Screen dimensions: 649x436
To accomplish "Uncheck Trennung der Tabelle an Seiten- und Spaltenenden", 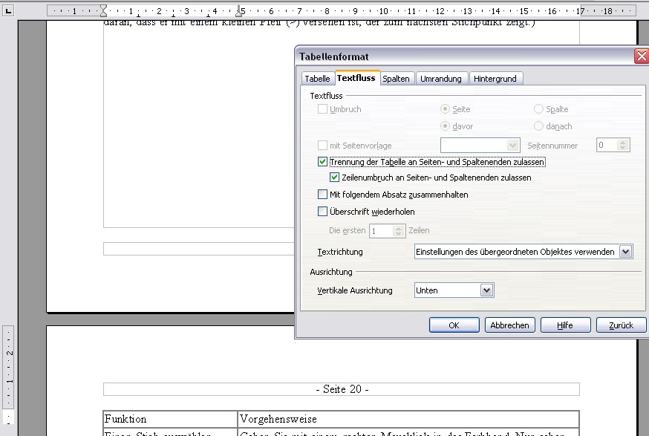I will (x=323, y=162).
